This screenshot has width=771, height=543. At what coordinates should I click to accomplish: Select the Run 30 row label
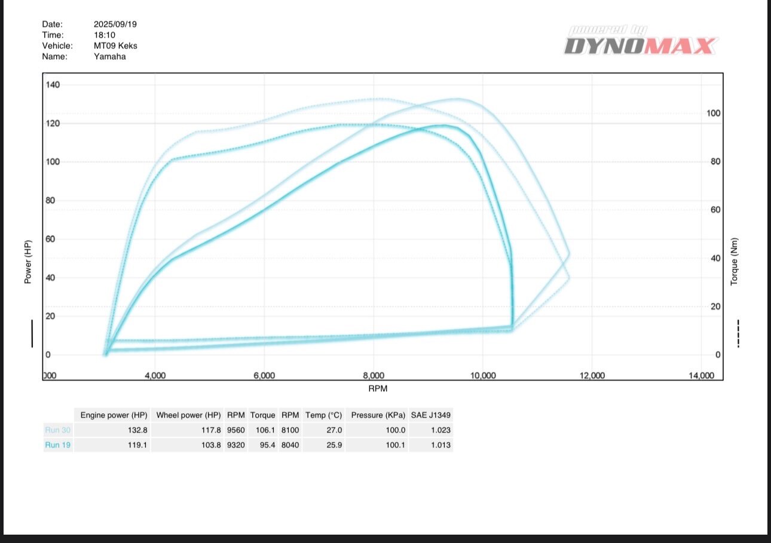pos(58,430)
